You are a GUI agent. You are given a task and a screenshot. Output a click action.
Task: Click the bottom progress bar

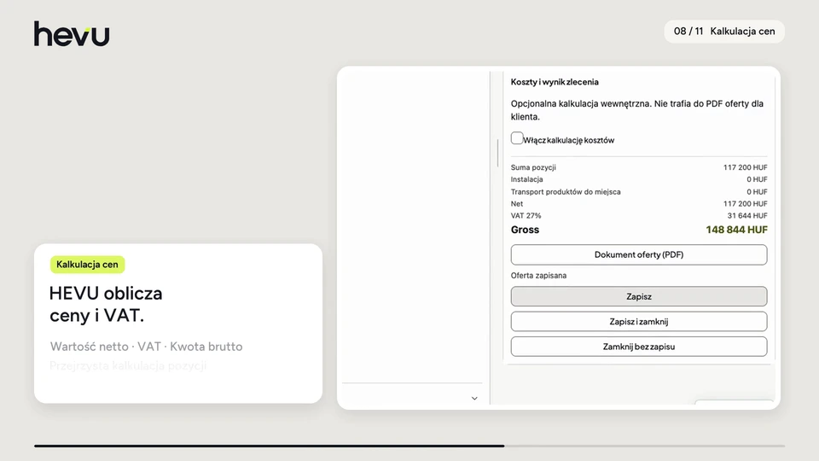point(409,446)
